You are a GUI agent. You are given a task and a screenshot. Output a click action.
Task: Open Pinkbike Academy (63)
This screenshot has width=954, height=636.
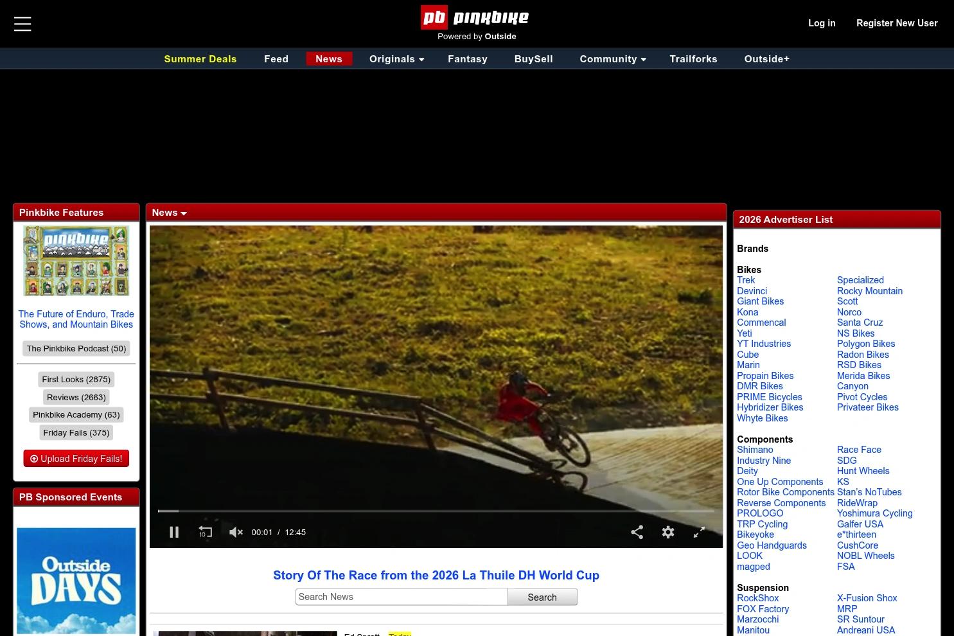76,415
